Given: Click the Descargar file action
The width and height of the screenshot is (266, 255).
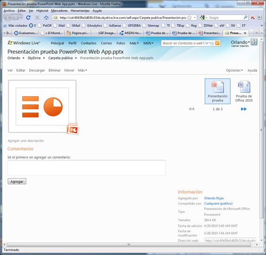Looking at the screenshot, I should 37,70.
